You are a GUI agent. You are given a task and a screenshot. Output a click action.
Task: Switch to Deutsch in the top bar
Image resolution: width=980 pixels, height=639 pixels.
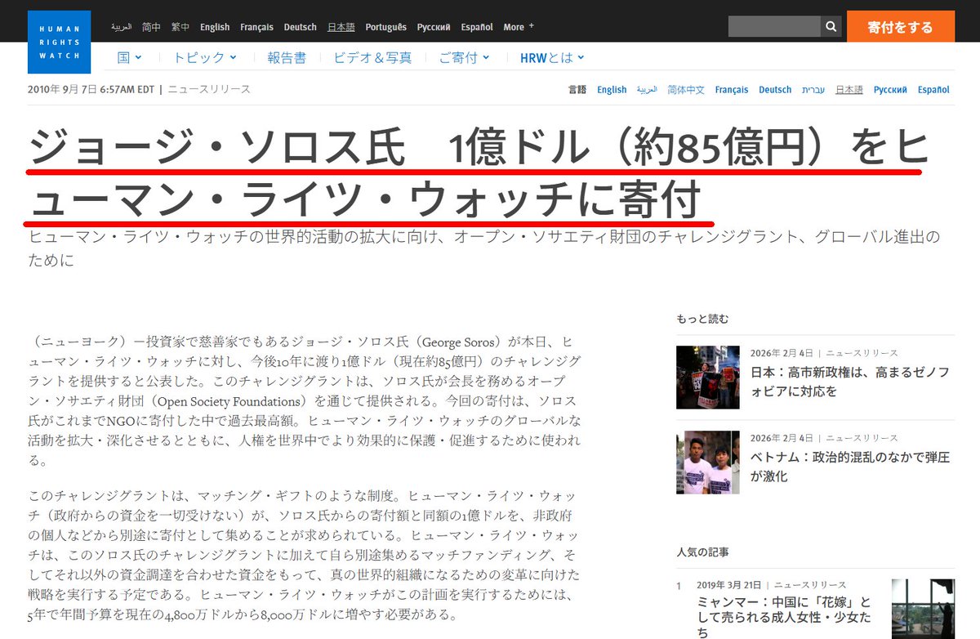[x=300, y=27]
